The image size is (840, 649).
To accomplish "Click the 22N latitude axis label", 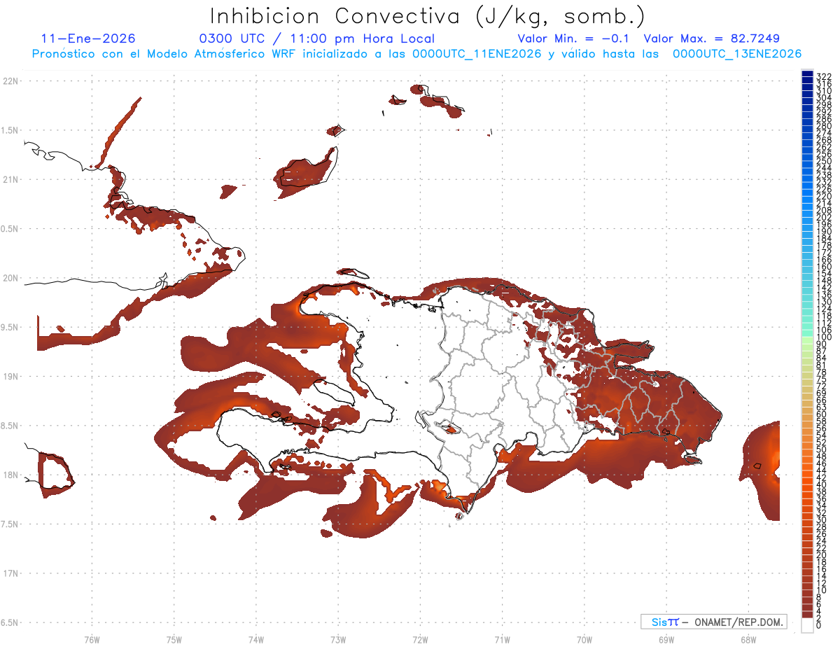I will pyautogui.click(x=10, y=81).
